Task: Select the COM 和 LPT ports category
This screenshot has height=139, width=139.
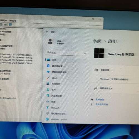Action: coord(5,74)
